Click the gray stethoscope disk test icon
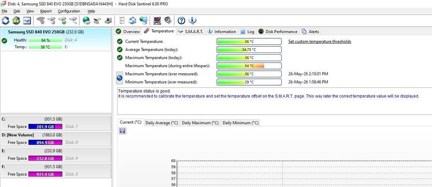The height and width of the screenshot is (187, 432). [x=41, y=20]
